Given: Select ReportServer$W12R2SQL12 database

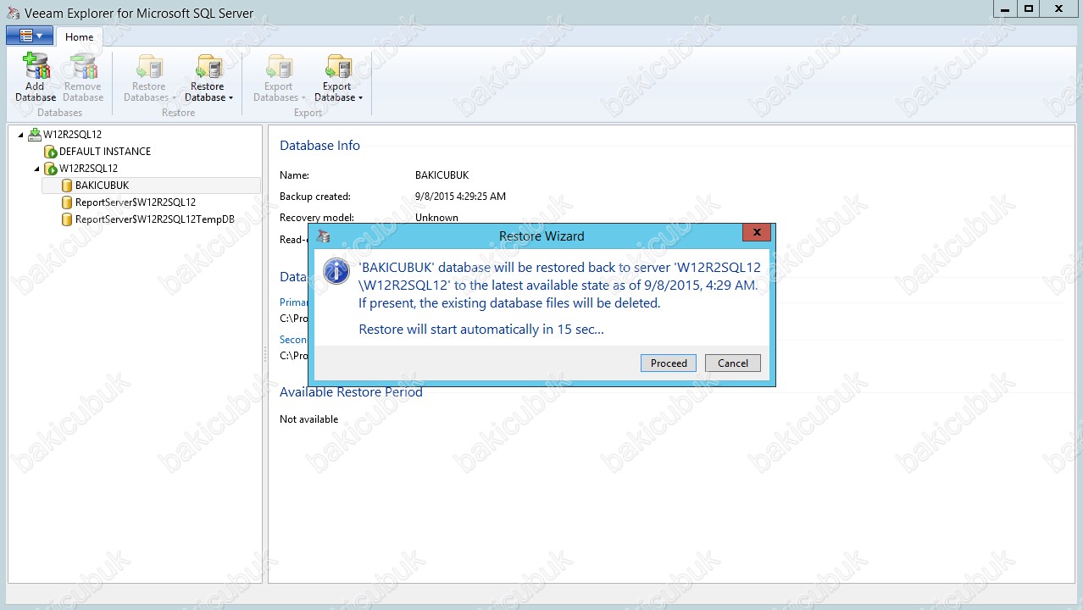Looking at the screenshot, I should (136, 202).
